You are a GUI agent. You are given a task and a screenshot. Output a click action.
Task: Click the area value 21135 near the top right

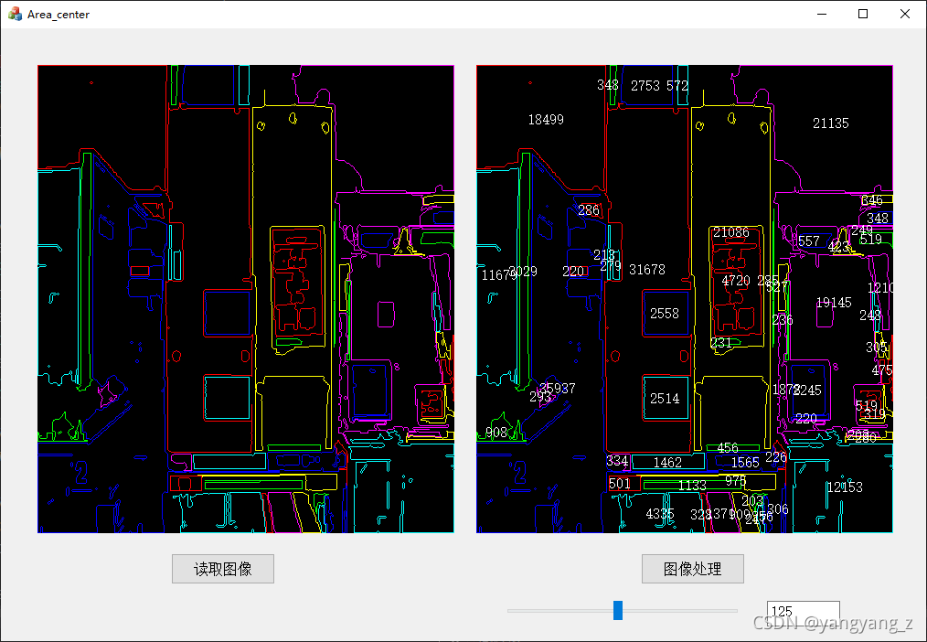click(x=830, y=123)
